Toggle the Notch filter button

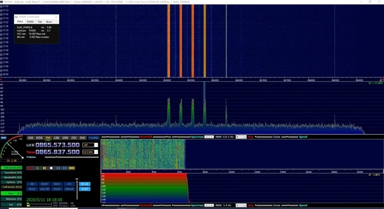click(x=57, y=189)
